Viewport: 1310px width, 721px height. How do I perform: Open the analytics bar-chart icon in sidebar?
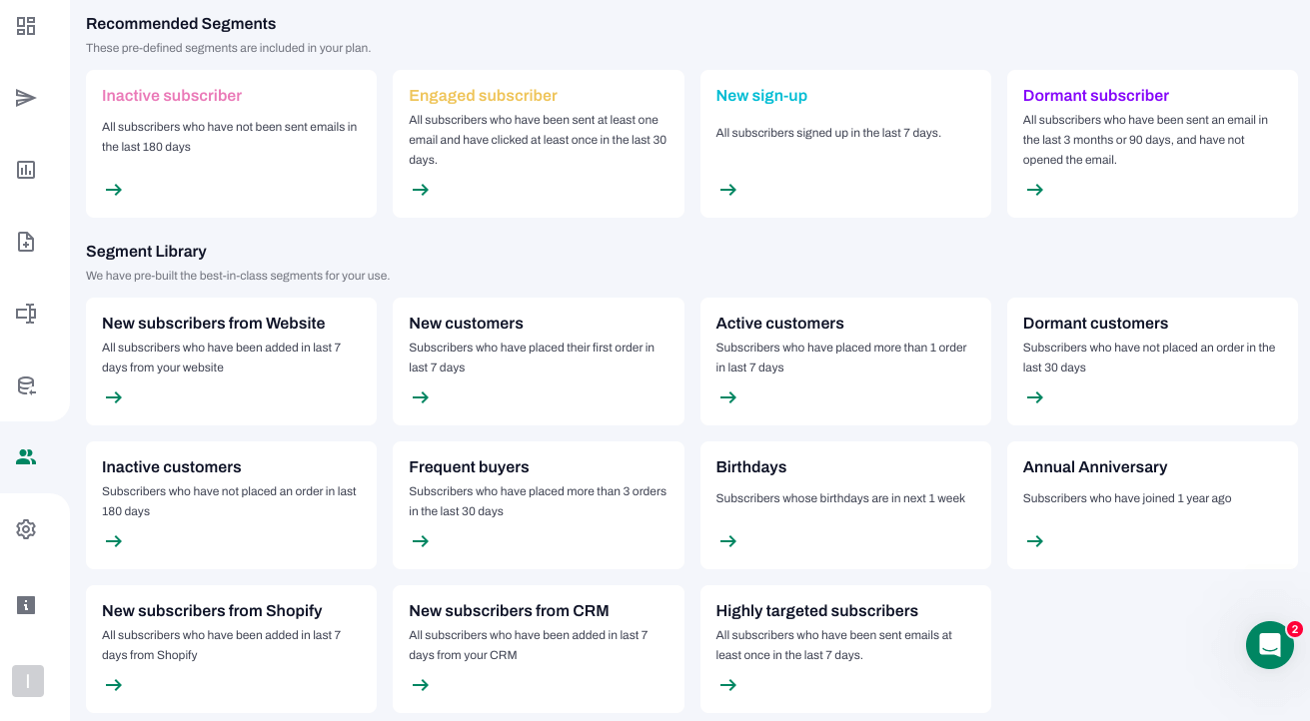coord(26,170)
